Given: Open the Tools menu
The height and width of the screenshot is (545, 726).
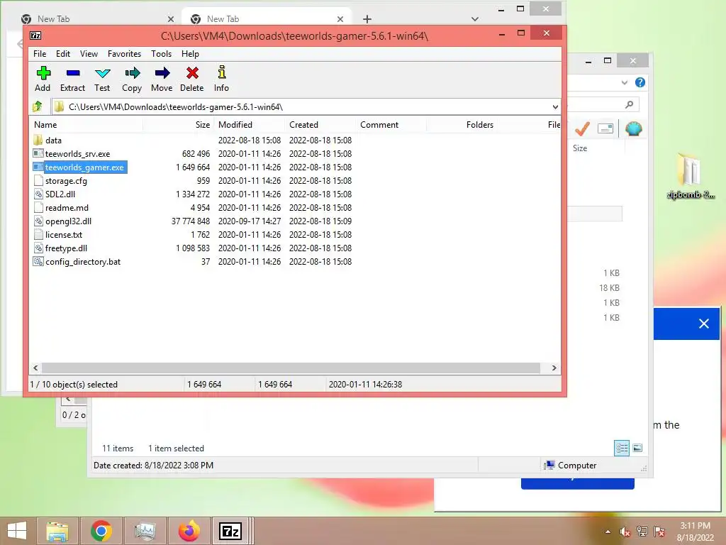Looking at the screenshot, I should (x=161, y=54).
